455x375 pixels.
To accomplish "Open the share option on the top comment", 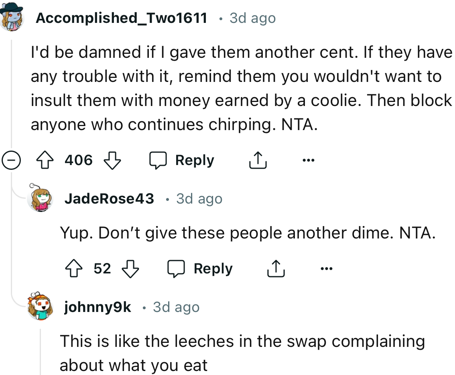I will pos(258,160).
